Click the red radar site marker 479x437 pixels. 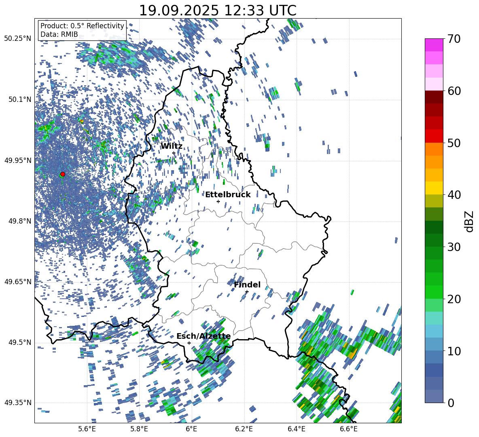(63, 174)
